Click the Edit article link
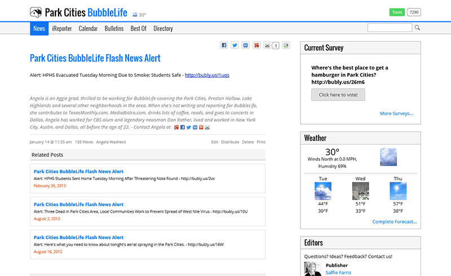 (215, 142)
